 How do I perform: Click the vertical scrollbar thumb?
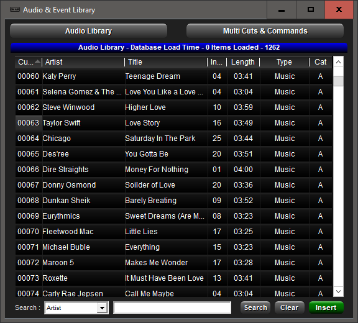coord(338,81)
